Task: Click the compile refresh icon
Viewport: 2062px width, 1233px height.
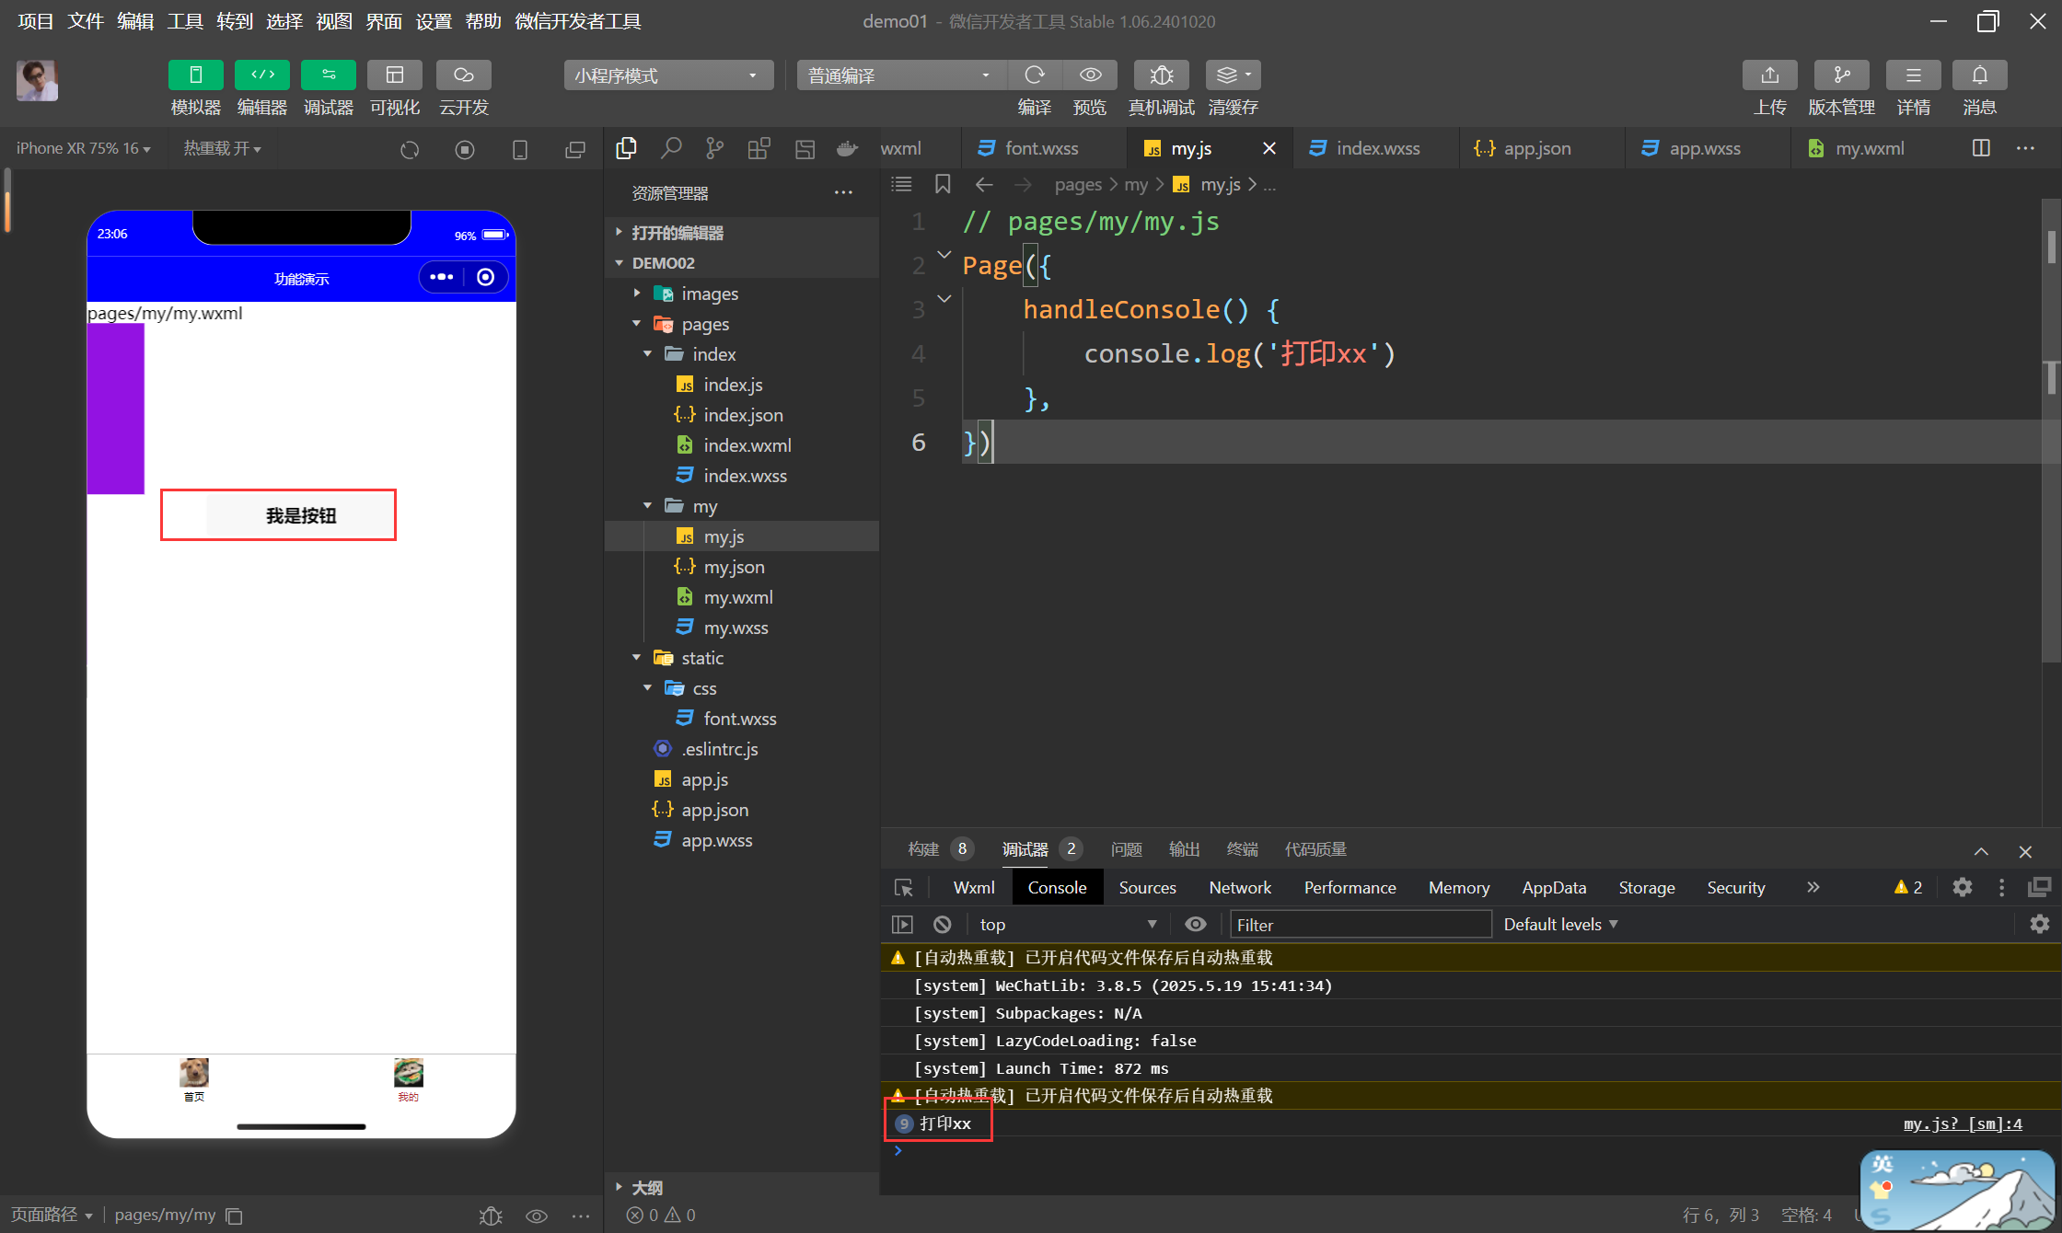Action: coord(1035,75)
